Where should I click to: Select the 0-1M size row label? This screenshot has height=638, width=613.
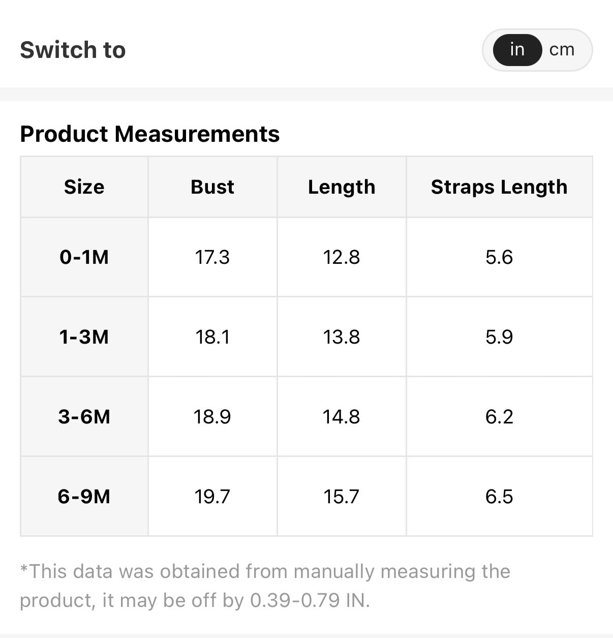(x=84, y=257)
